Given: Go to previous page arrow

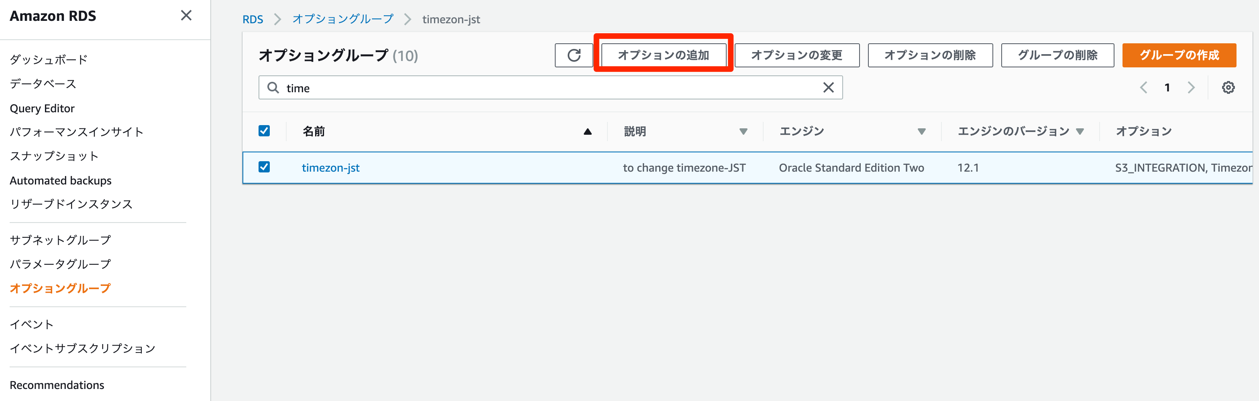Looking at the screenshot, I should click(1144, 88).
